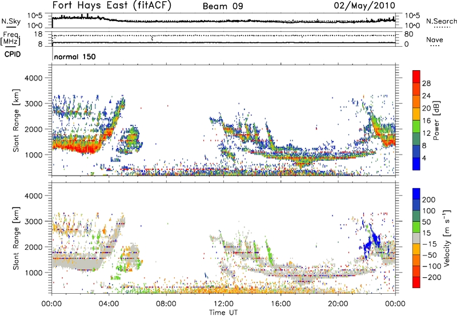The height and width of the screenshot is (316, 457).
Task: Select the 'Beam 09' label
Action: (x=223, y=6)
